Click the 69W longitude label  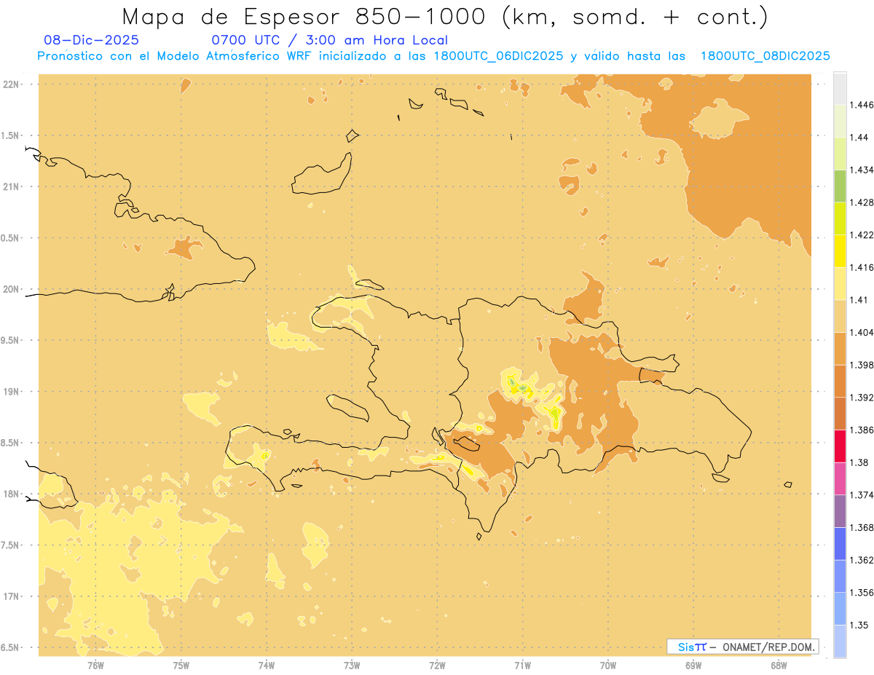[693, 666]
